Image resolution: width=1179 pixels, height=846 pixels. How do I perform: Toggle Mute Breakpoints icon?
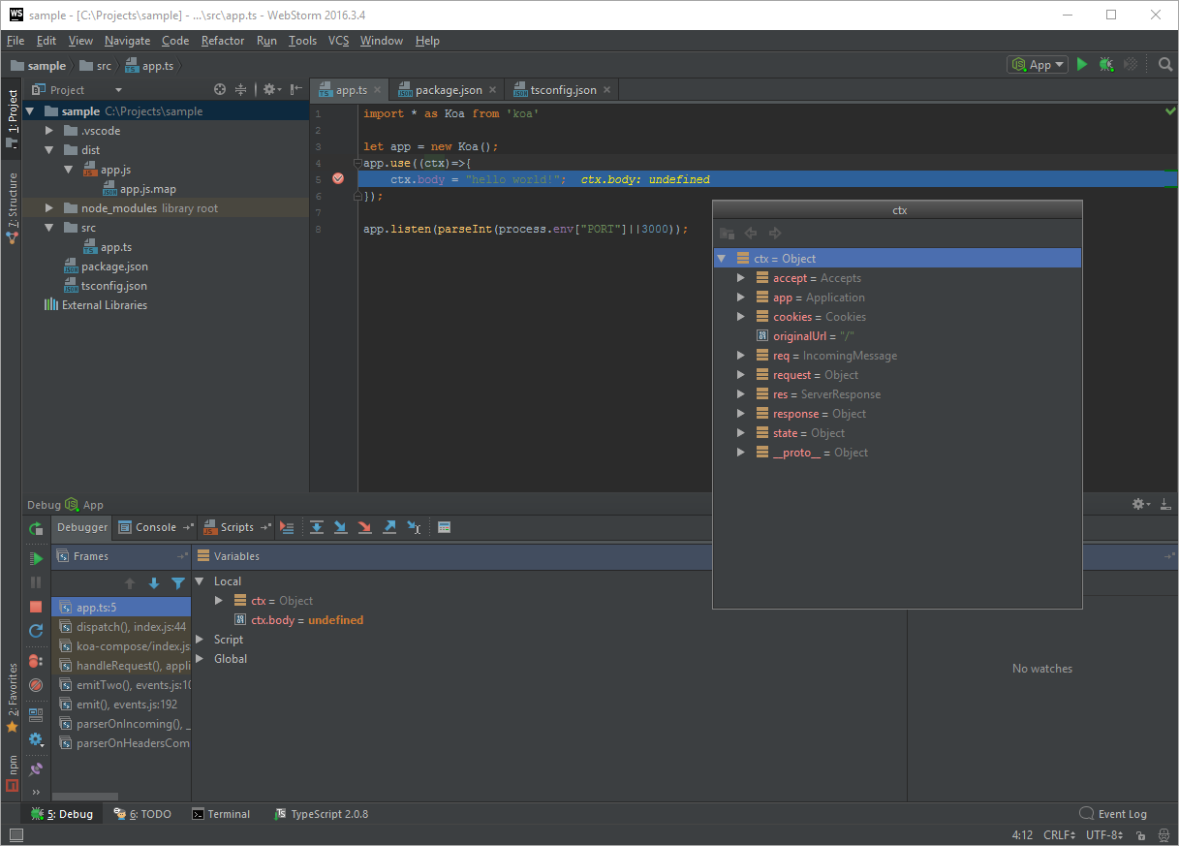coord(36,685)
